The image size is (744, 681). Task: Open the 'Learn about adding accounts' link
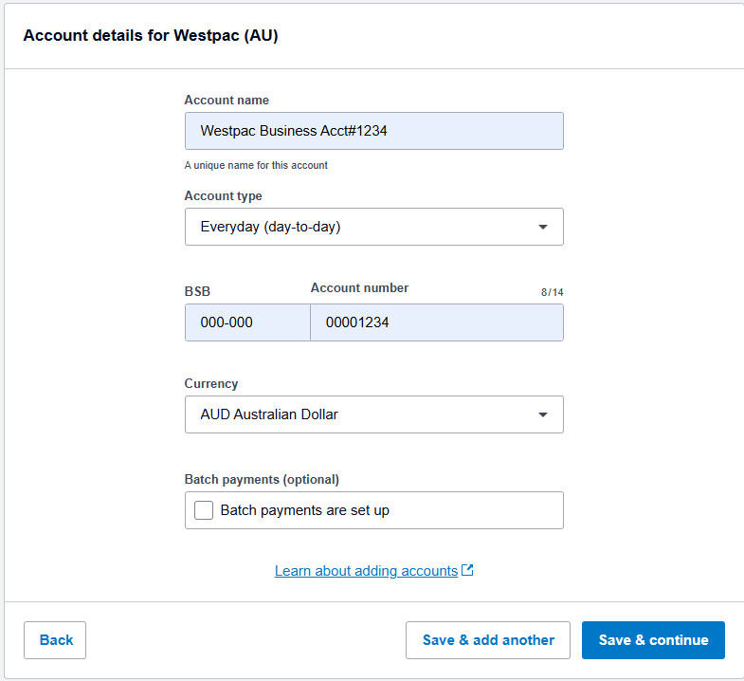tap(366, 571)
